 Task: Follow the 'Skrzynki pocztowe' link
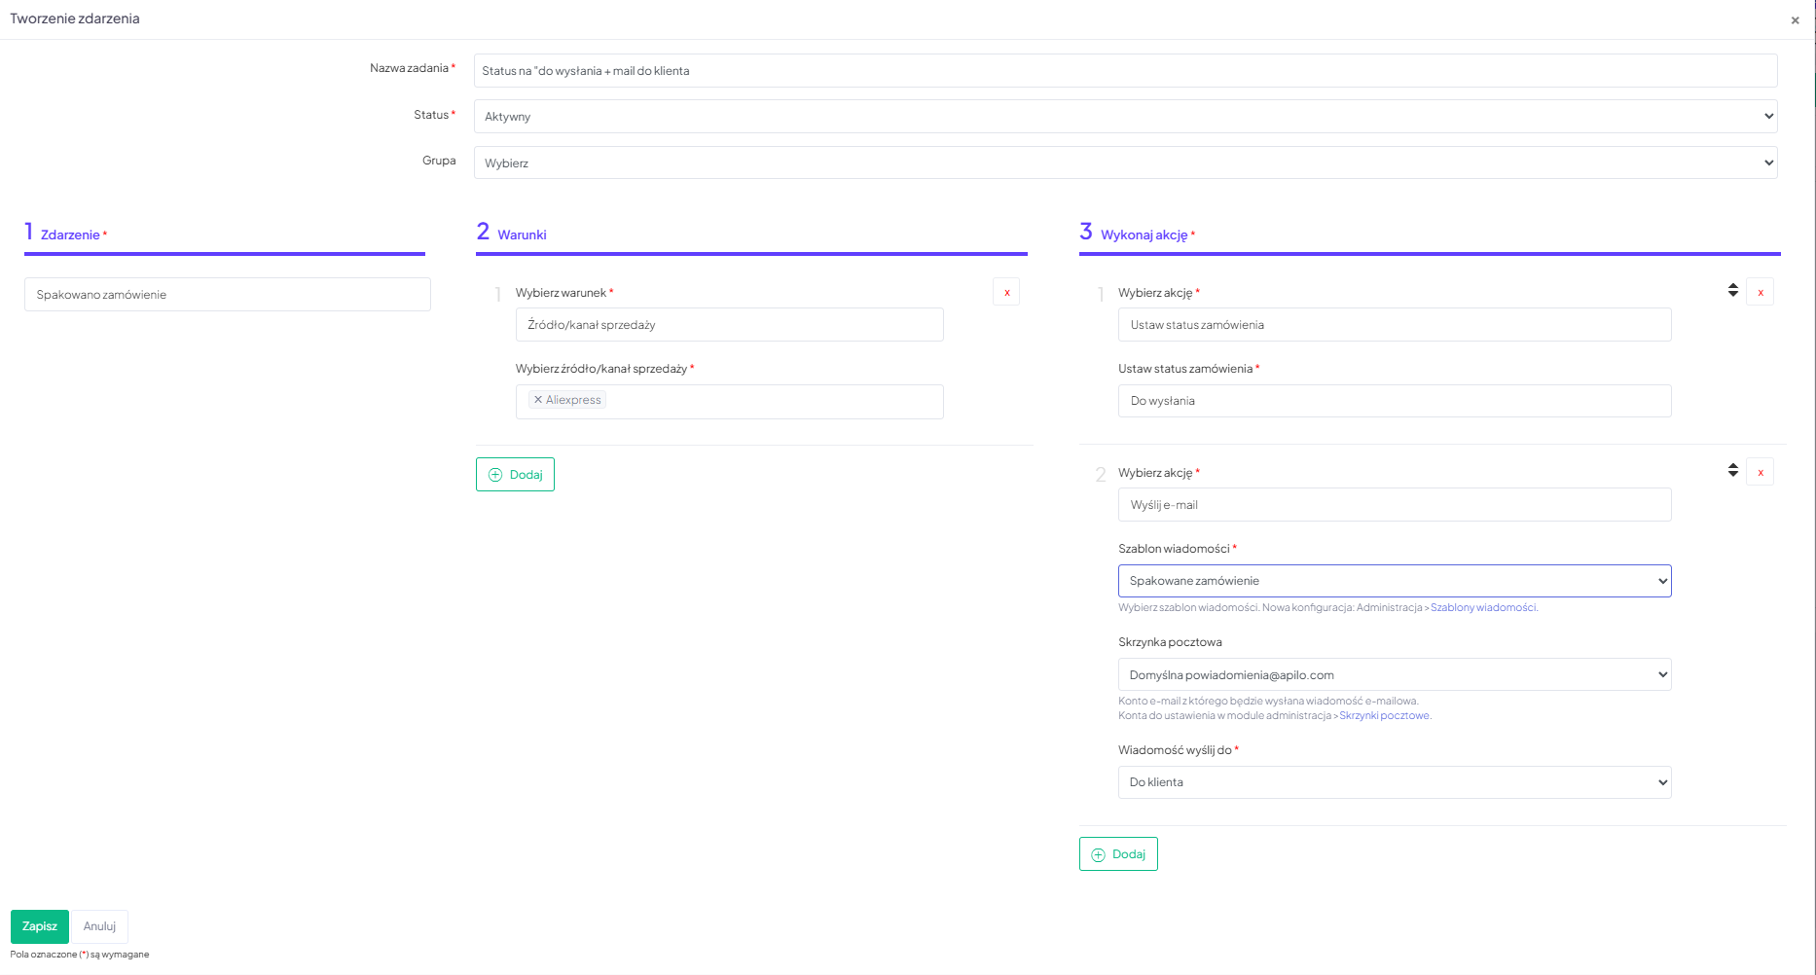tap(1384, 716)
